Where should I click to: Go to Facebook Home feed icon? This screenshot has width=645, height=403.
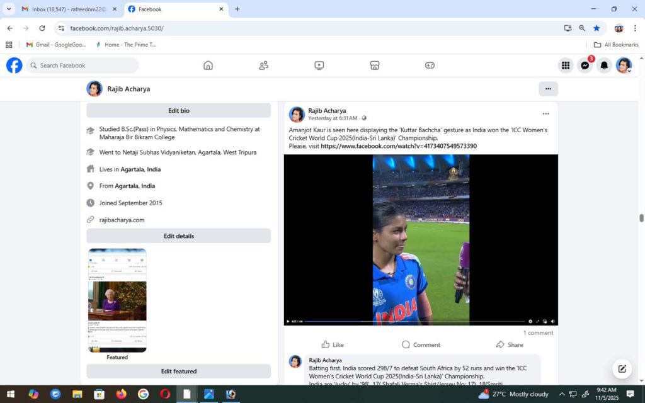click(x=208, y=65)
